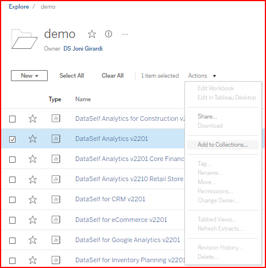Click the Select All button

click(x=72, y=75)
